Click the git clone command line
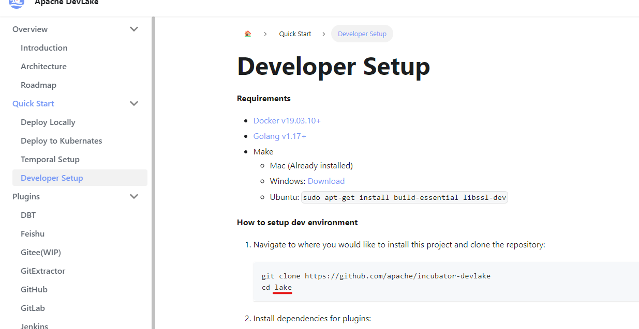This screenshot has width=639, height=329. [x=376, y=276]
